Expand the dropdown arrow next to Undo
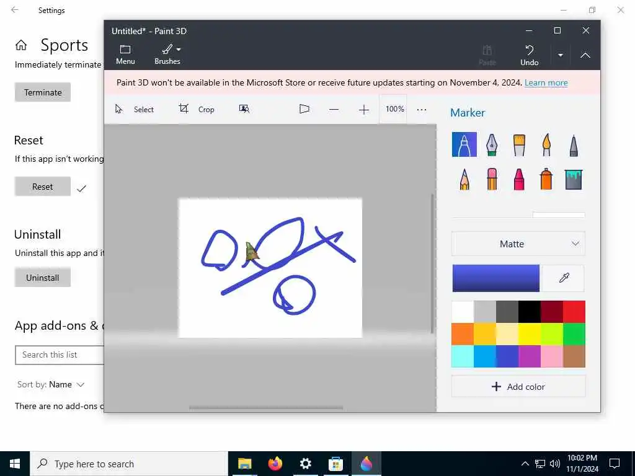The width and height of the screenshot is (635, 476). [560, 55]
